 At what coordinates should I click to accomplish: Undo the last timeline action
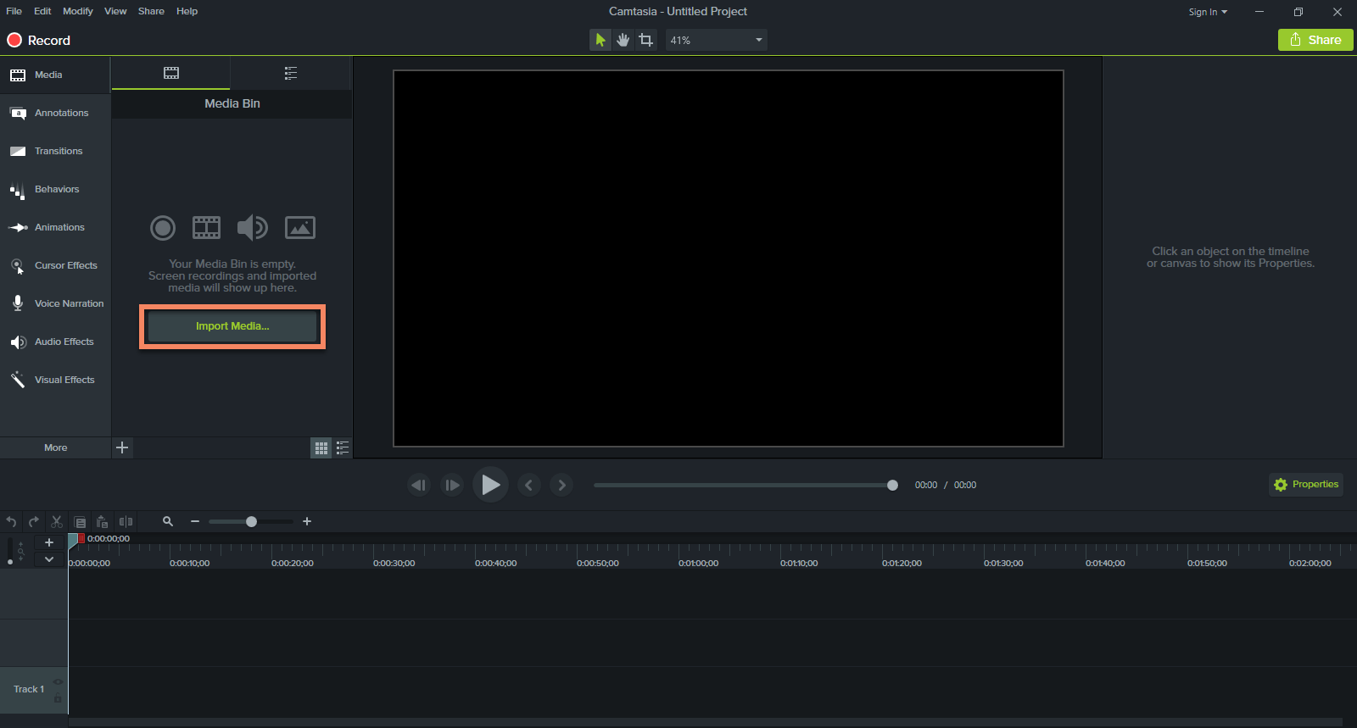click(11, 521)
